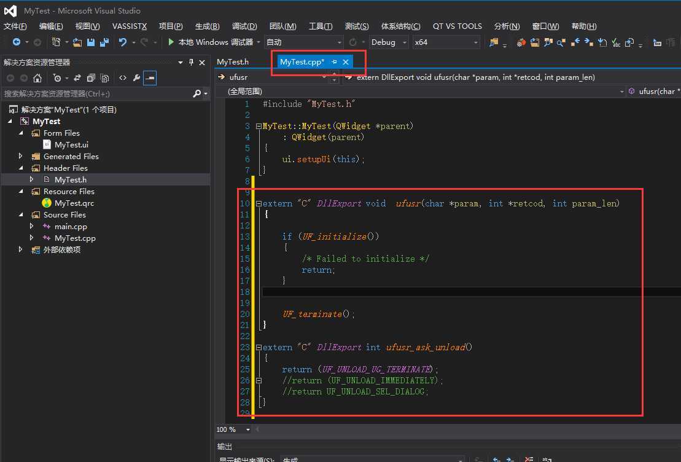The width and height of the screenshot is (681, 462).
Task: Collapse the Resource Files folder
Action: [x=21, y=191]
